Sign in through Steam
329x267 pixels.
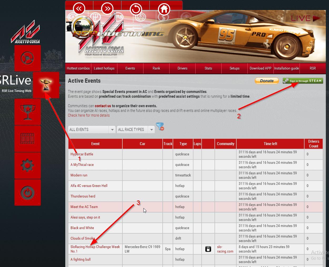pyautogui.click(x=303, y=81)
